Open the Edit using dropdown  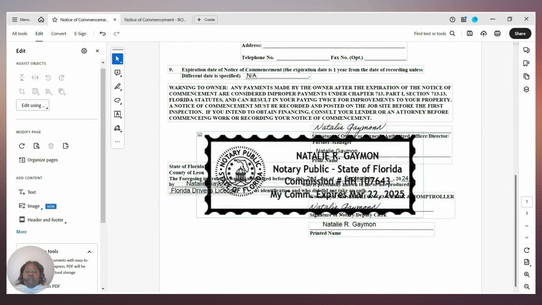coord(33,105)
